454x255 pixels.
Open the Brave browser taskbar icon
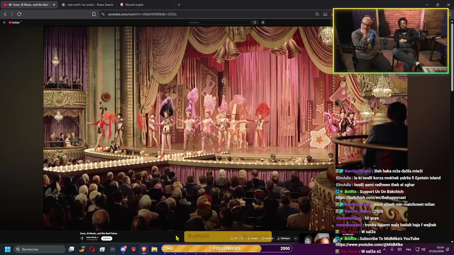click(x=144, y=249)
